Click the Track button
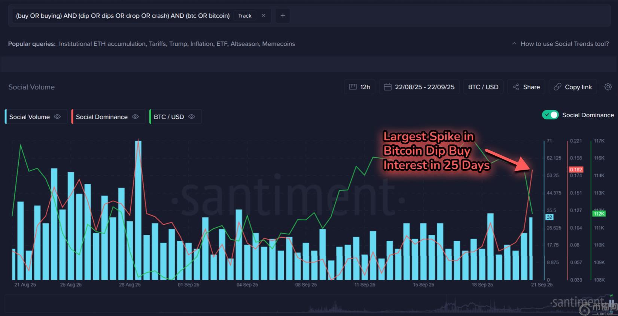 (x=245, y=16)
